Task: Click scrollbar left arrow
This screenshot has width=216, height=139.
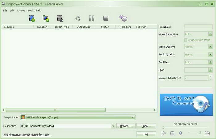Action: pos(4,110)
